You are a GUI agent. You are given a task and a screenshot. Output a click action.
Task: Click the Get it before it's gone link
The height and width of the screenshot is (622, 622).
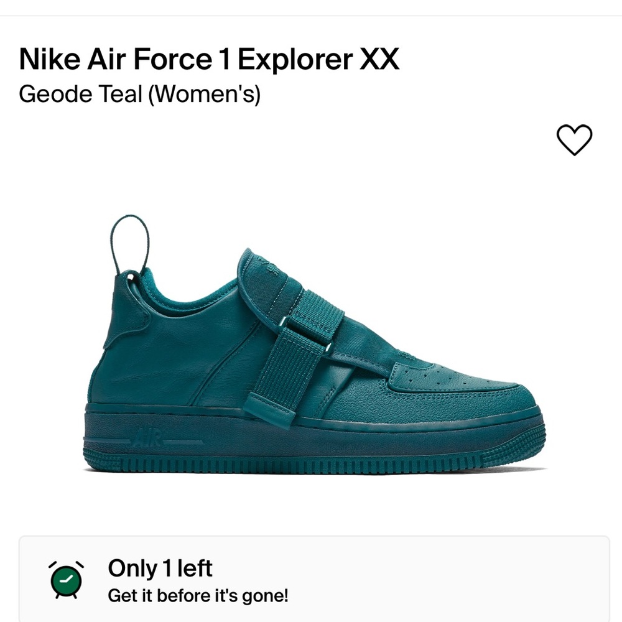pyautogui.click(x=197, y=596)
